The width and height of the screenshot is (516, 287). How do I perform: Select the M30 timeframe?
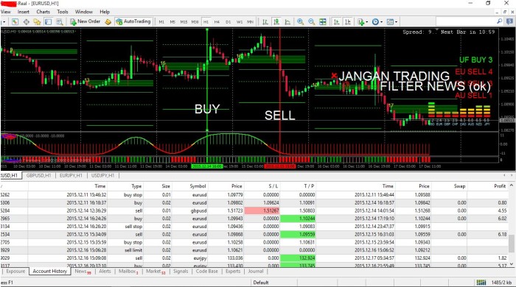click(195, 22)
